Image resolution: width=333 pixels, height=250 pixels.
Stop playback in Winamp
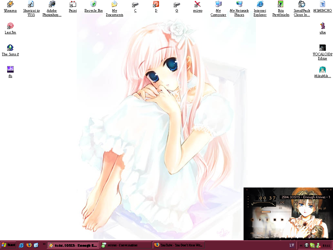(275, 220)
